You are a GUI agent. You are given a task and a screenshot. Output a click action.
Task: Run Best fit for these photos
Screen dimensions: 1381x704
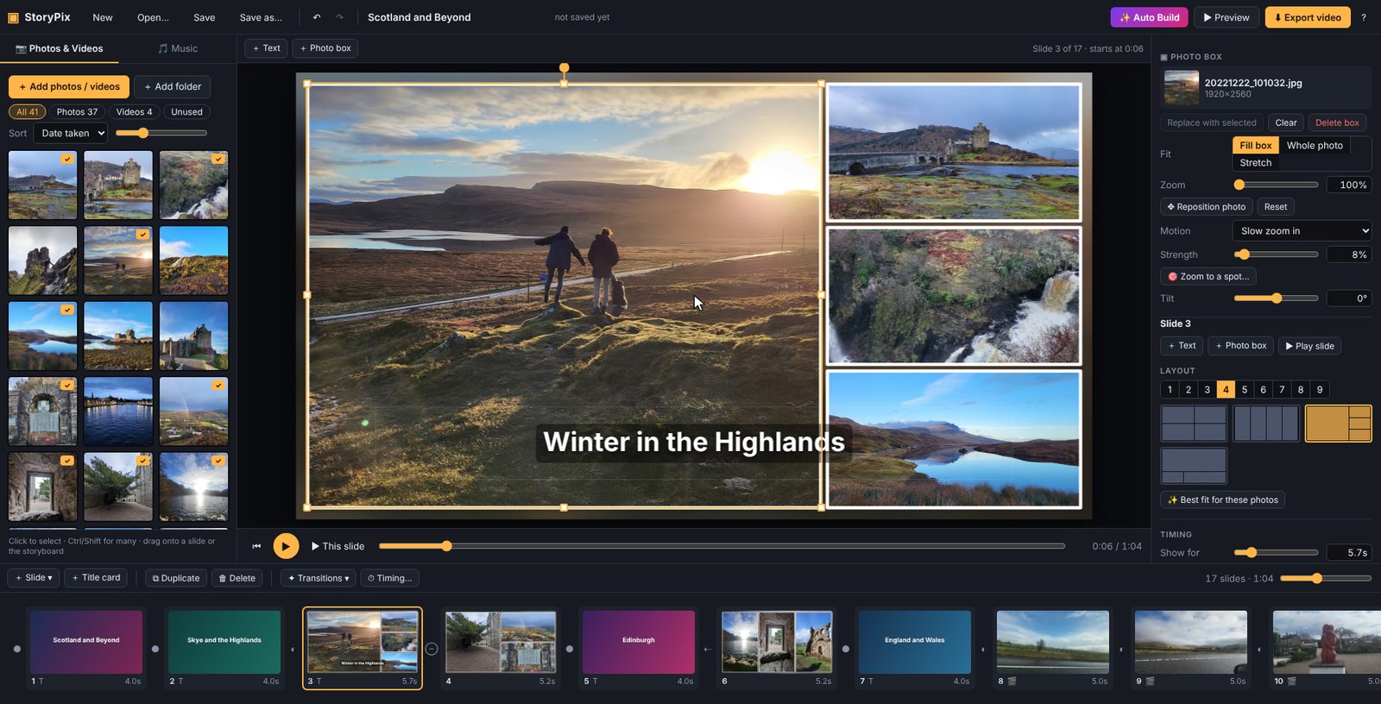(1223, 500)
